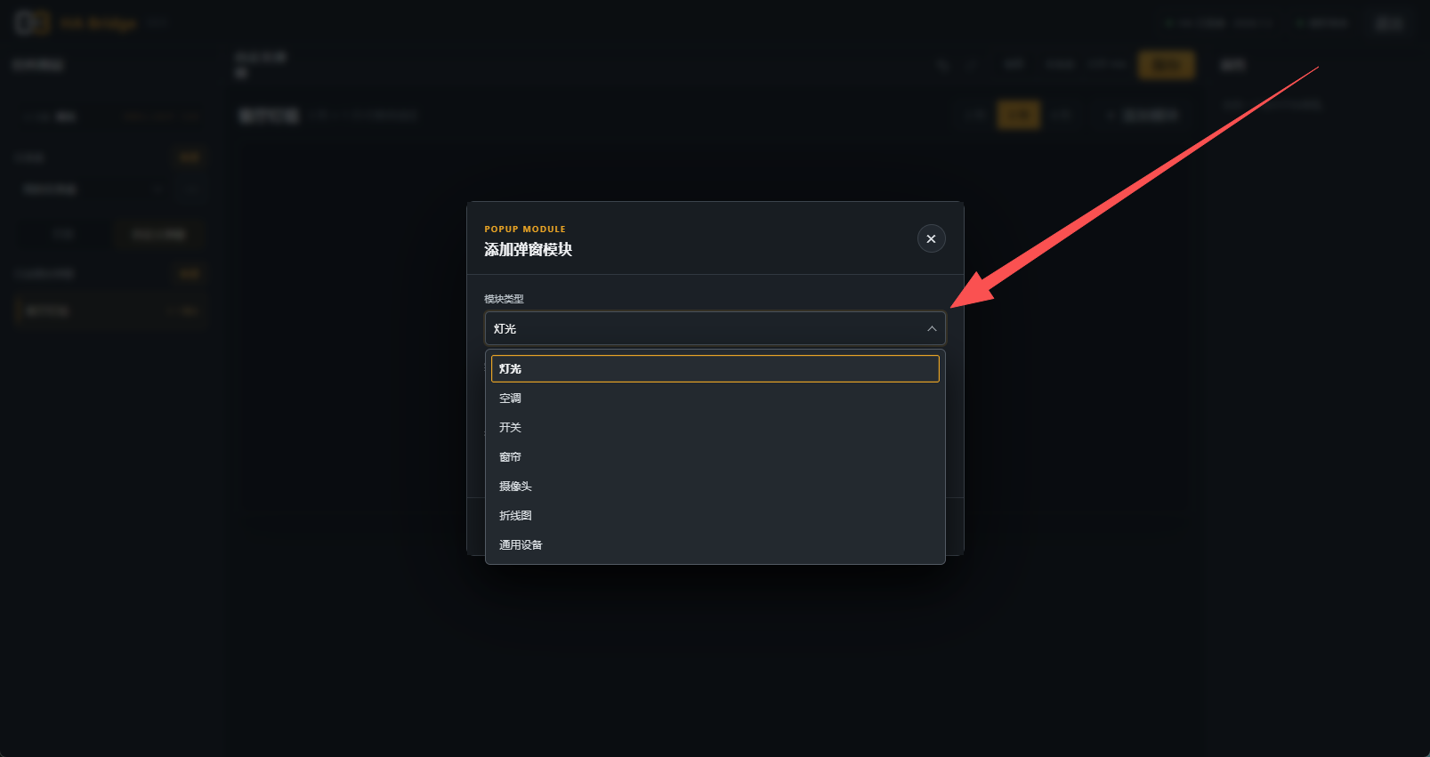Click the 添加弹窗模块 dialog heading
The width and height of the screenshot is (1430, 757).
[528, 250]
